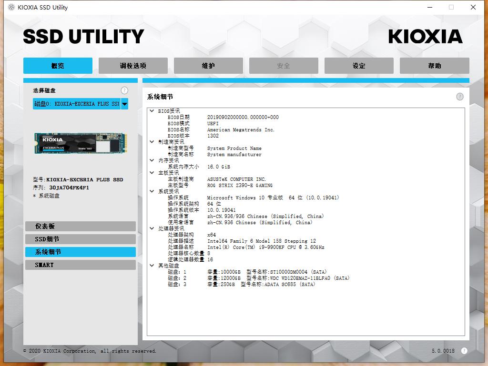The height and width of the screenshot is (366, 488).
Task: Open the 维护 tab
Action: (x=208, y=66)
